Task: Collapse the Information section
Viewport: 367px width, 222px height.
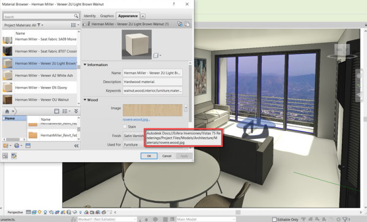Action: (85, 65)
